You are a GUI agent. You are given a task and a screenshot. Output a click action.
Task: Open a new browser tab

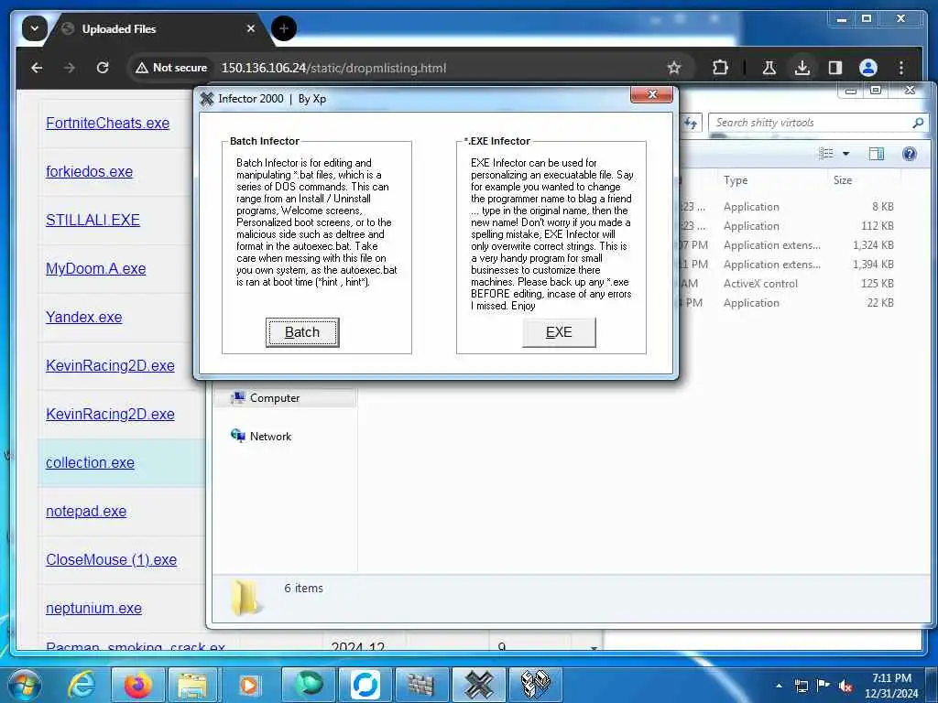(x=284, y=28)
